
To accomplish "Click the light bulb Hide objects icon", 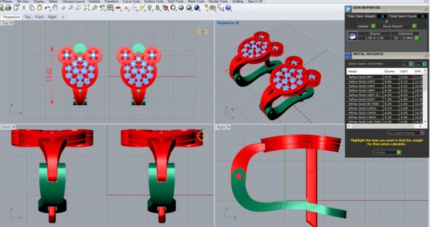I will pyautogui.click(x=149, y=8).
